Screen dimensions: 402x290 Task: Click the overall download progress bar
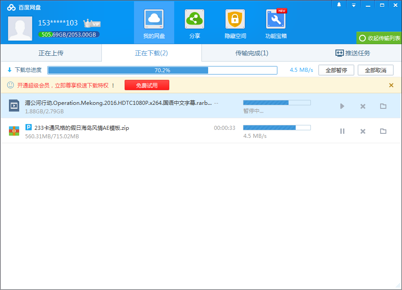[x=162, y=70]
